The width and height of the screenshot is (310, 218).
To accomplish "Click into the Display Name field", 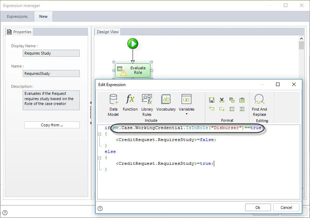I will click(51, 53).
